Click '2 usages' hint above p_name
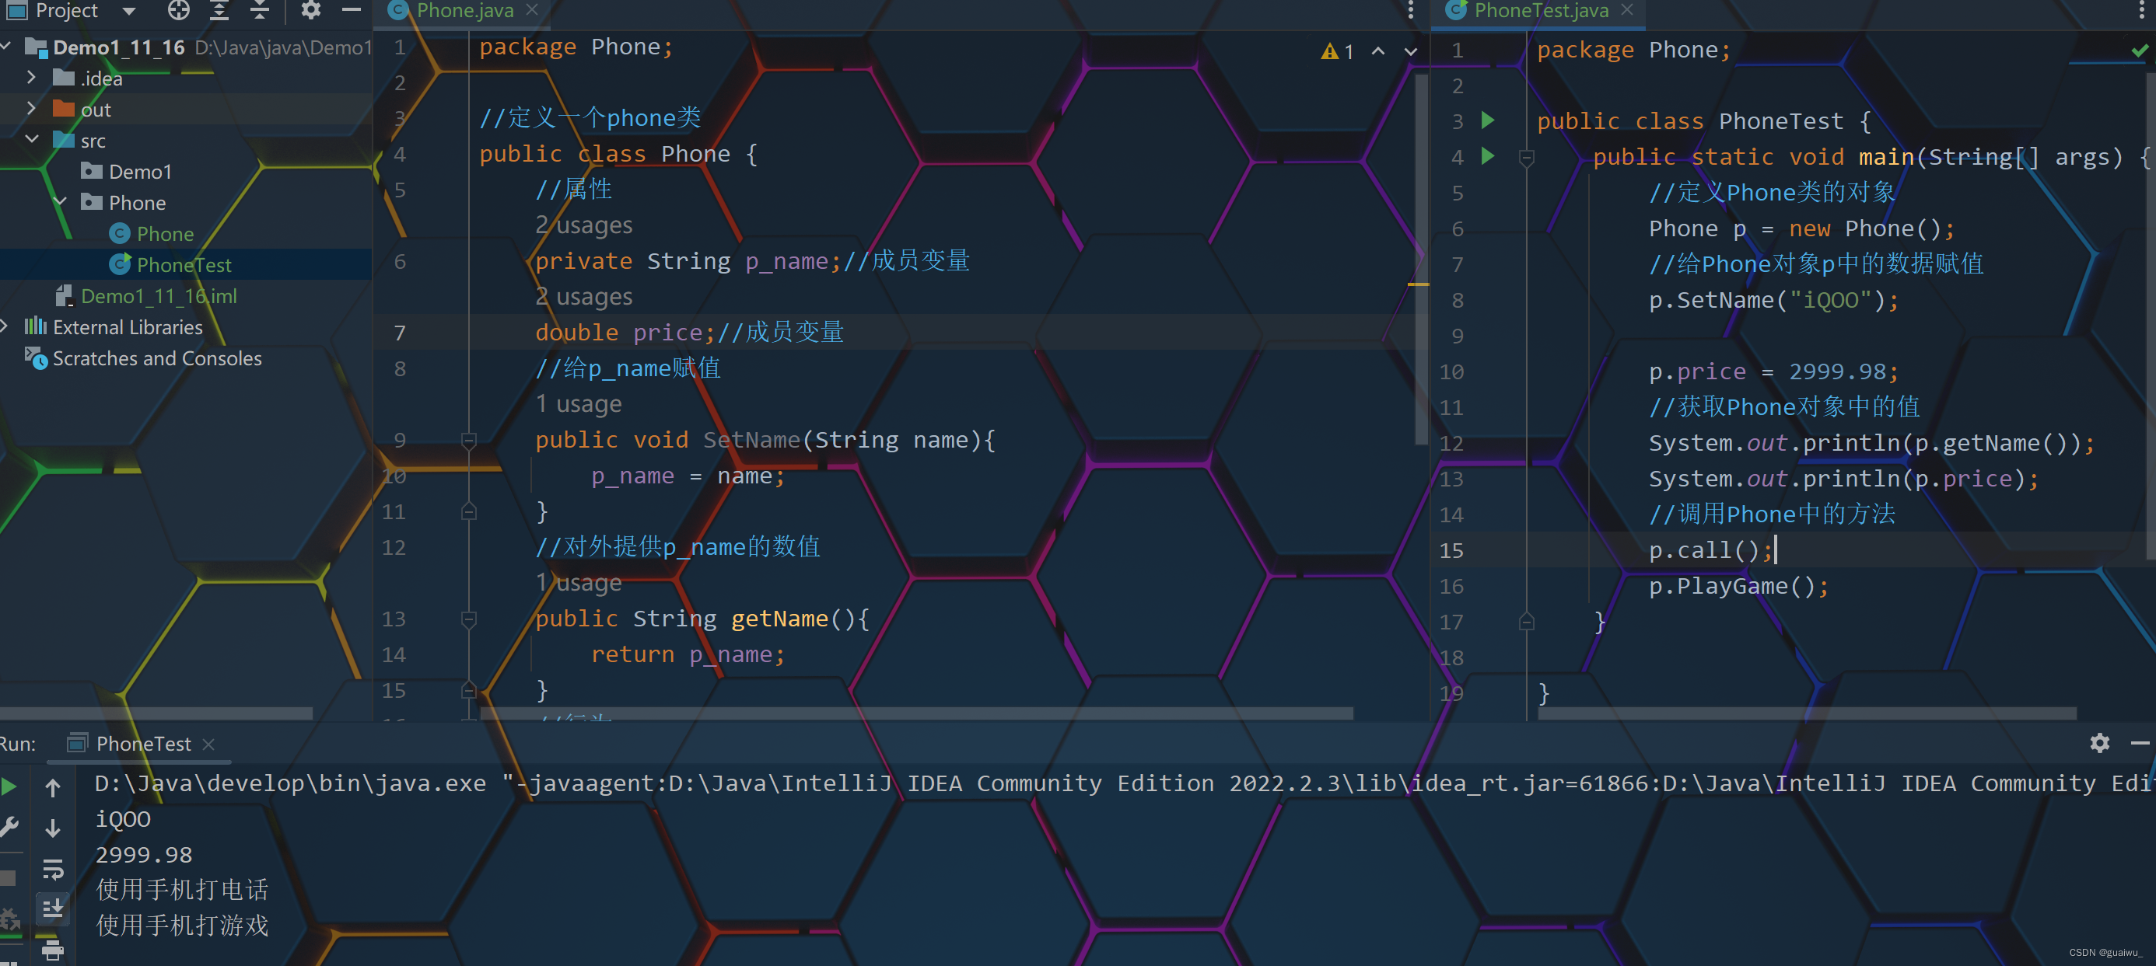Viewport: 2156px width, 966px height. 584,225
